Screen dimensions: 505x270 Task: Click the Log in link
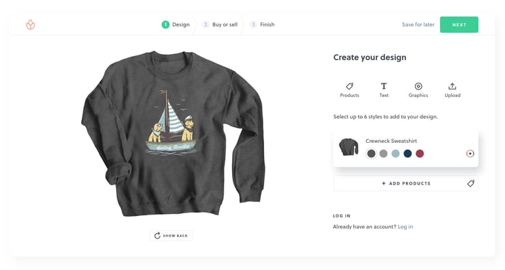coord(405,227)
